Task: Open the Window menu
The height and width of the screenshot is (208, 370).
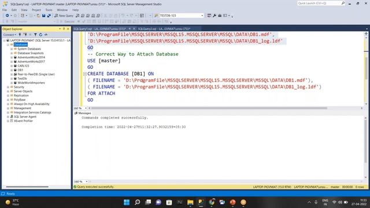Action: pyautogui.click(x=62, y=10)
